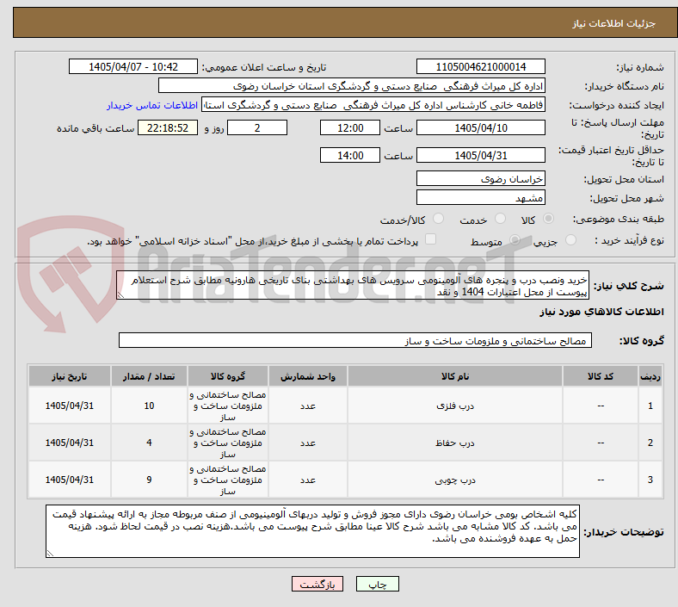
Task: Click the نام کالا column header
Action: (455, 376)
